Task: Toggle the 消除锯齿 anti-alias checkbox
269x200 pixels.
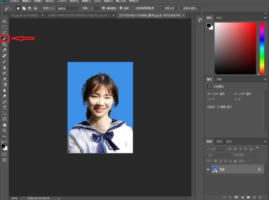Action: 103,8
